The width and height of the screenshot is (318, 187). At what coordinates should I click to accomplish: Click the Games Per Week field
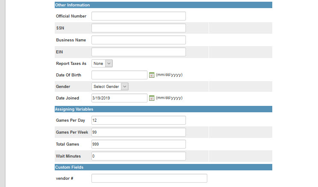click(x=138, y=132)
